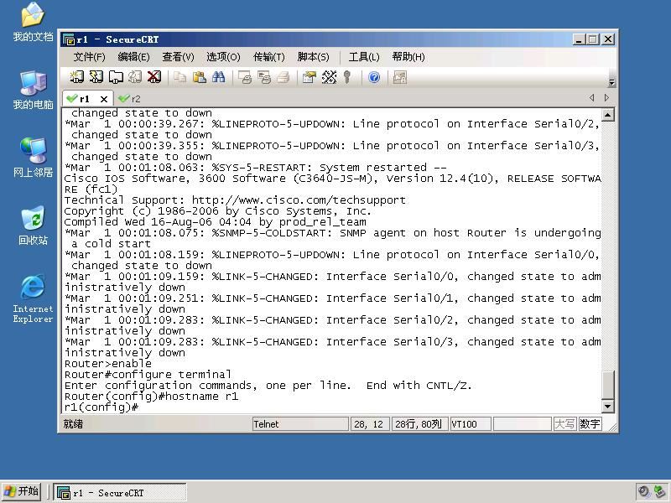Click the system tray network icon

[x=659, y=492]
